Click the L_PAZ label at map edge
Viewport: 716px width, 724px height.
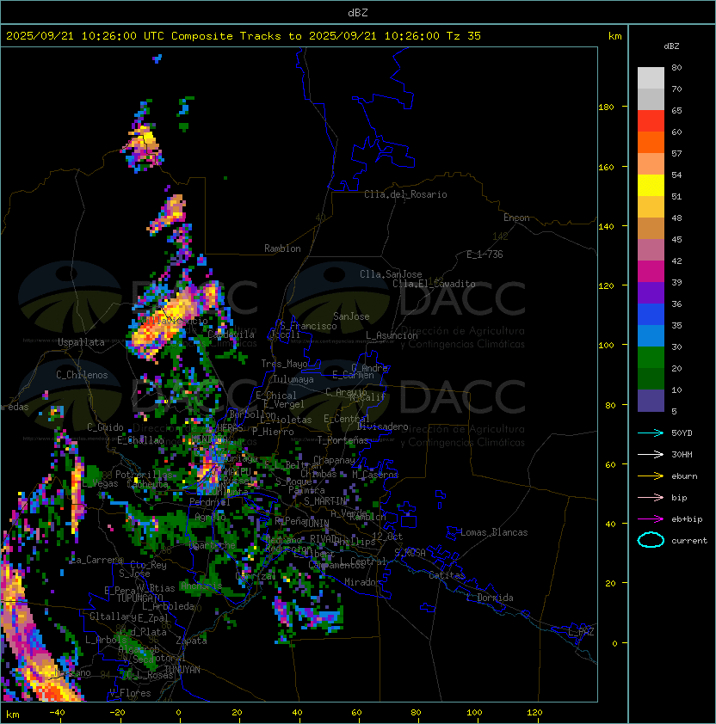click(x=582, y=632)
